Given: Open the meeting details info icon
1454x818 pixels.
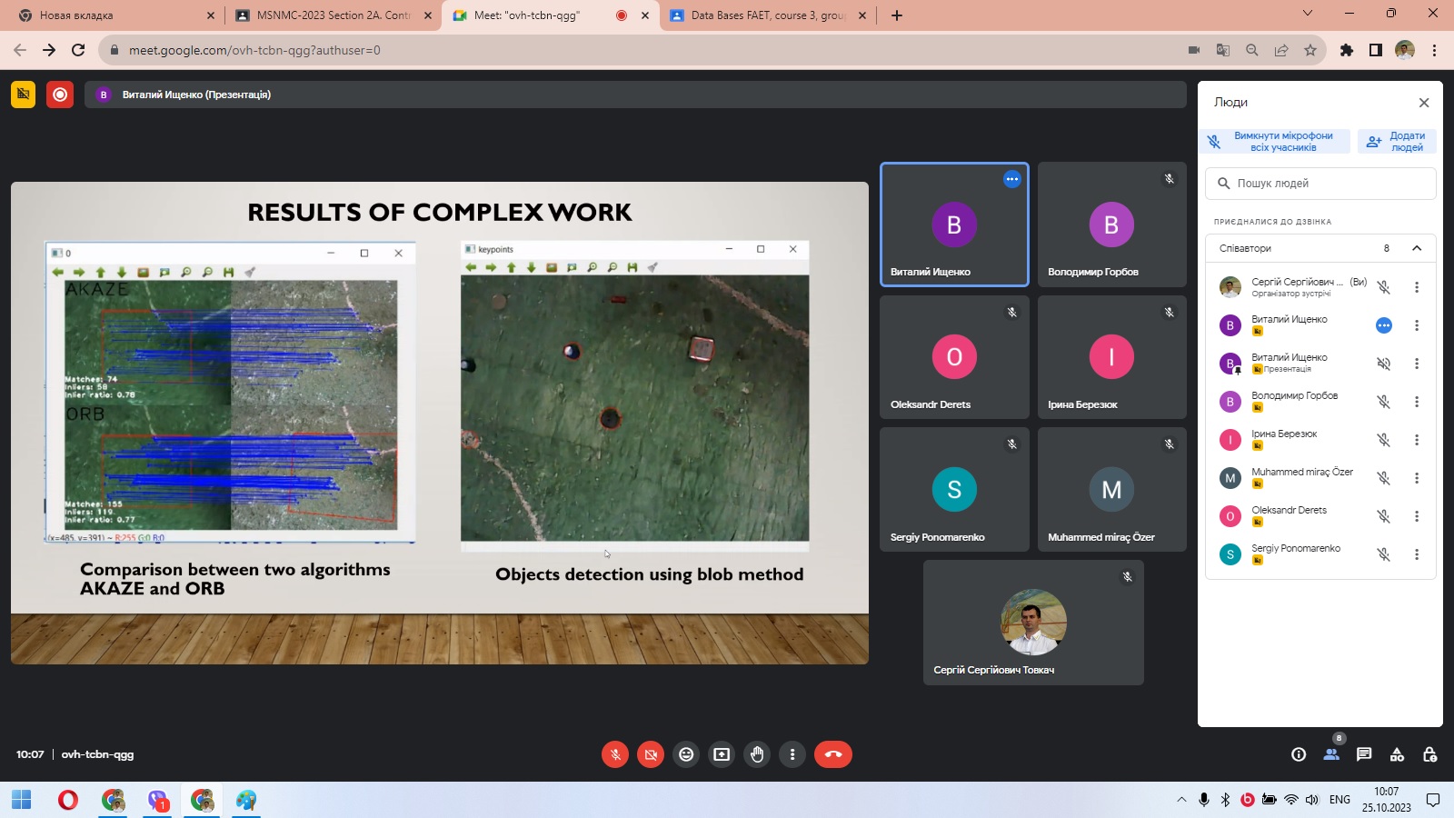Looking at the screenshot, I should coord(1299,754).
